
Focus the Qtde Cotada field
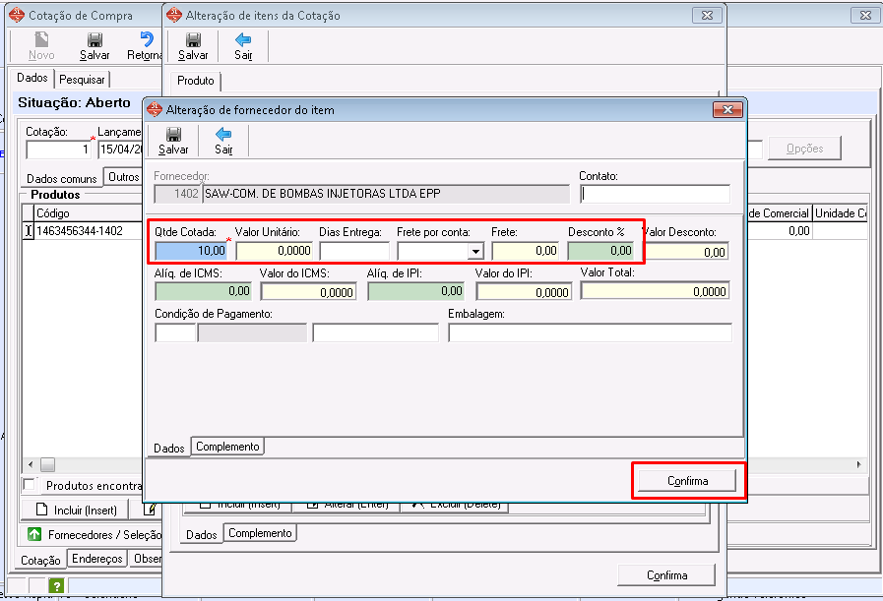point(191,251)
